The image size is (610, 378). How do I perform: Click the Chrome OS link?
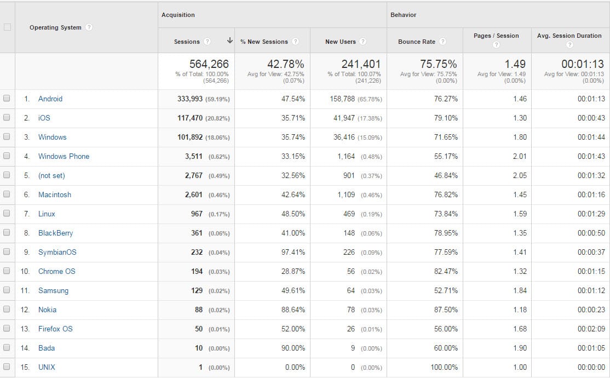pos(57,271)
